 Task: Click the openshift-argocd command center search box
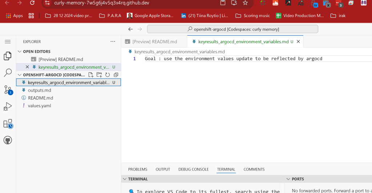pos(232,29)
